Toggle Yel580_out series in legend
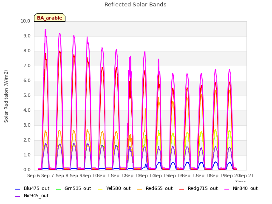The image size is (272, 204). 114,189
